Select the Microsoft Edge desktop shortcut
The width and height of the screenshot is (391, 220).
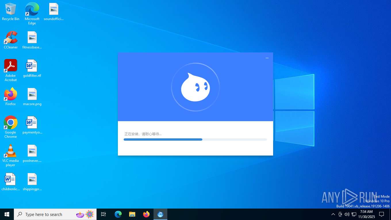click(32, 14)
